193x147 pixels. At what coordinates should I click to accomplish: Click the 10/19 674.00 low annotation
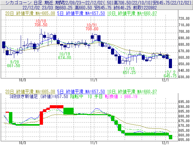65,56
